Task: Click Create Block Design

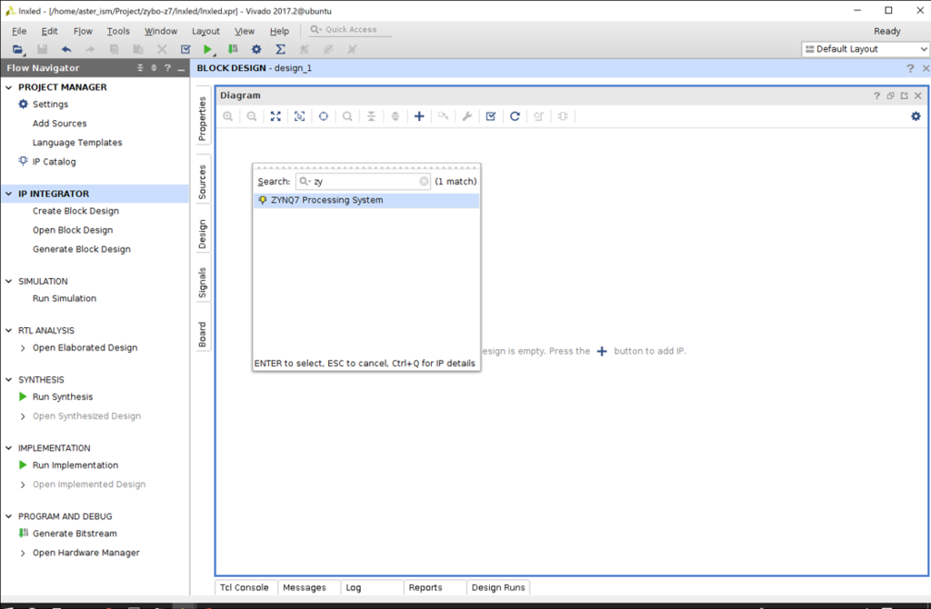Action: 75,211
